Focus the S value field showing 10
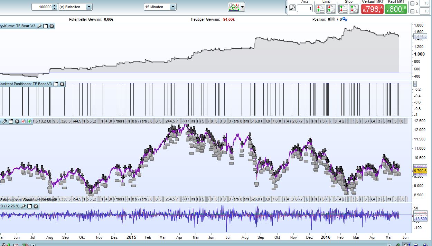 coord(425,3)
